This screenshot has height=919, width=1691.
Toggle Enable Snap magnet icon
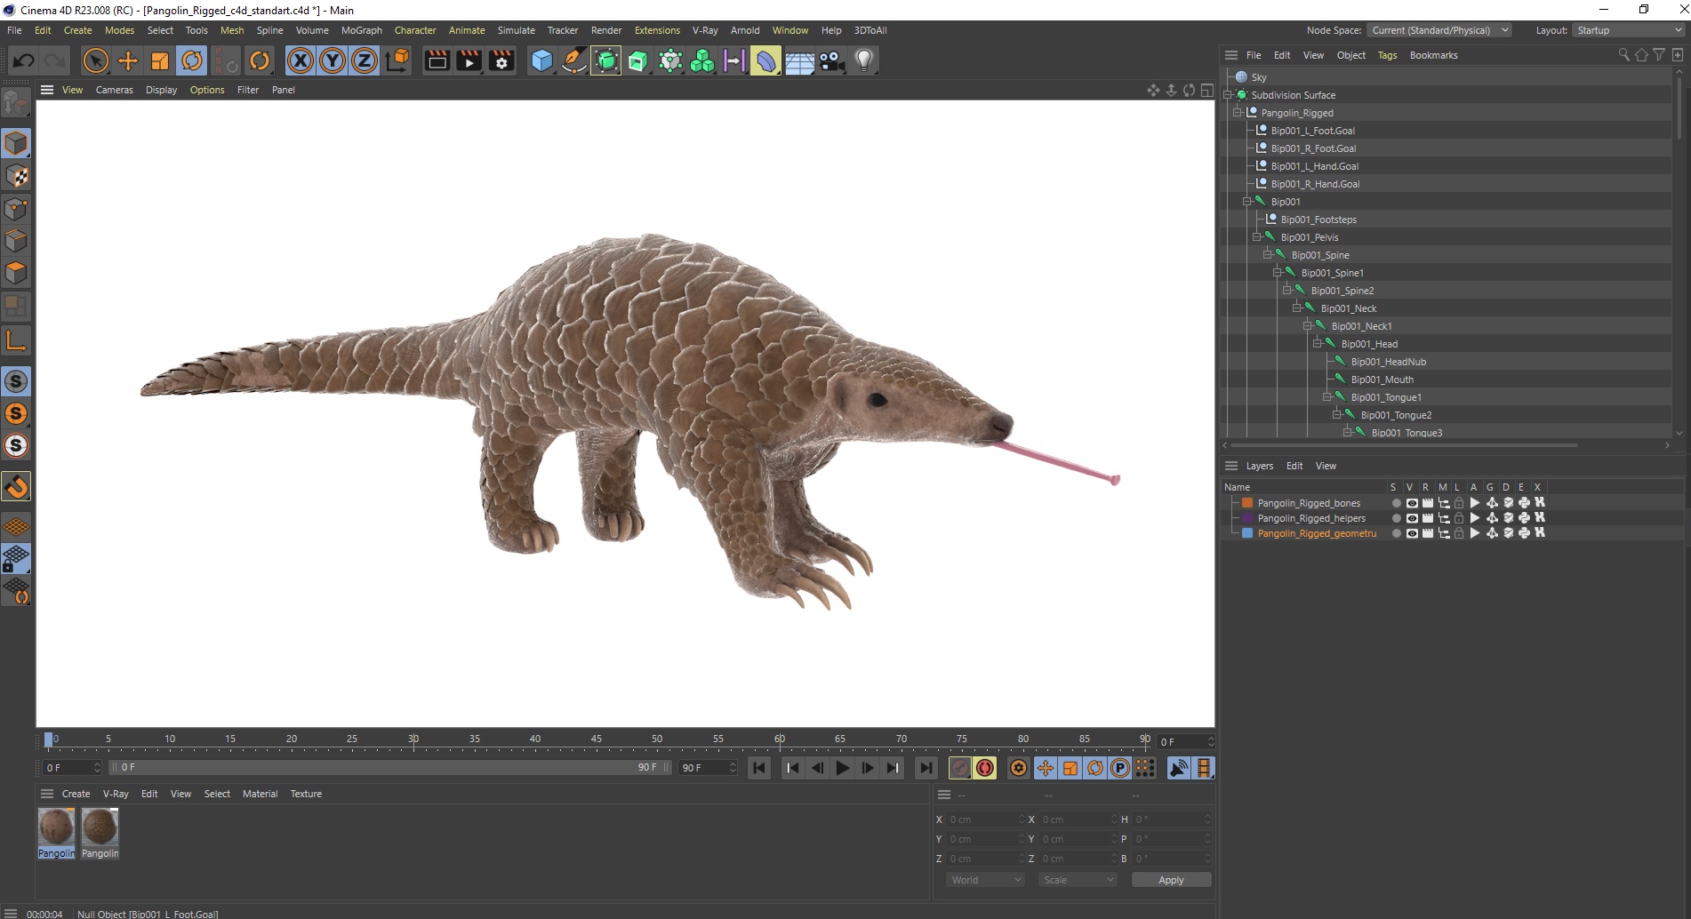(x=16, y=486)
